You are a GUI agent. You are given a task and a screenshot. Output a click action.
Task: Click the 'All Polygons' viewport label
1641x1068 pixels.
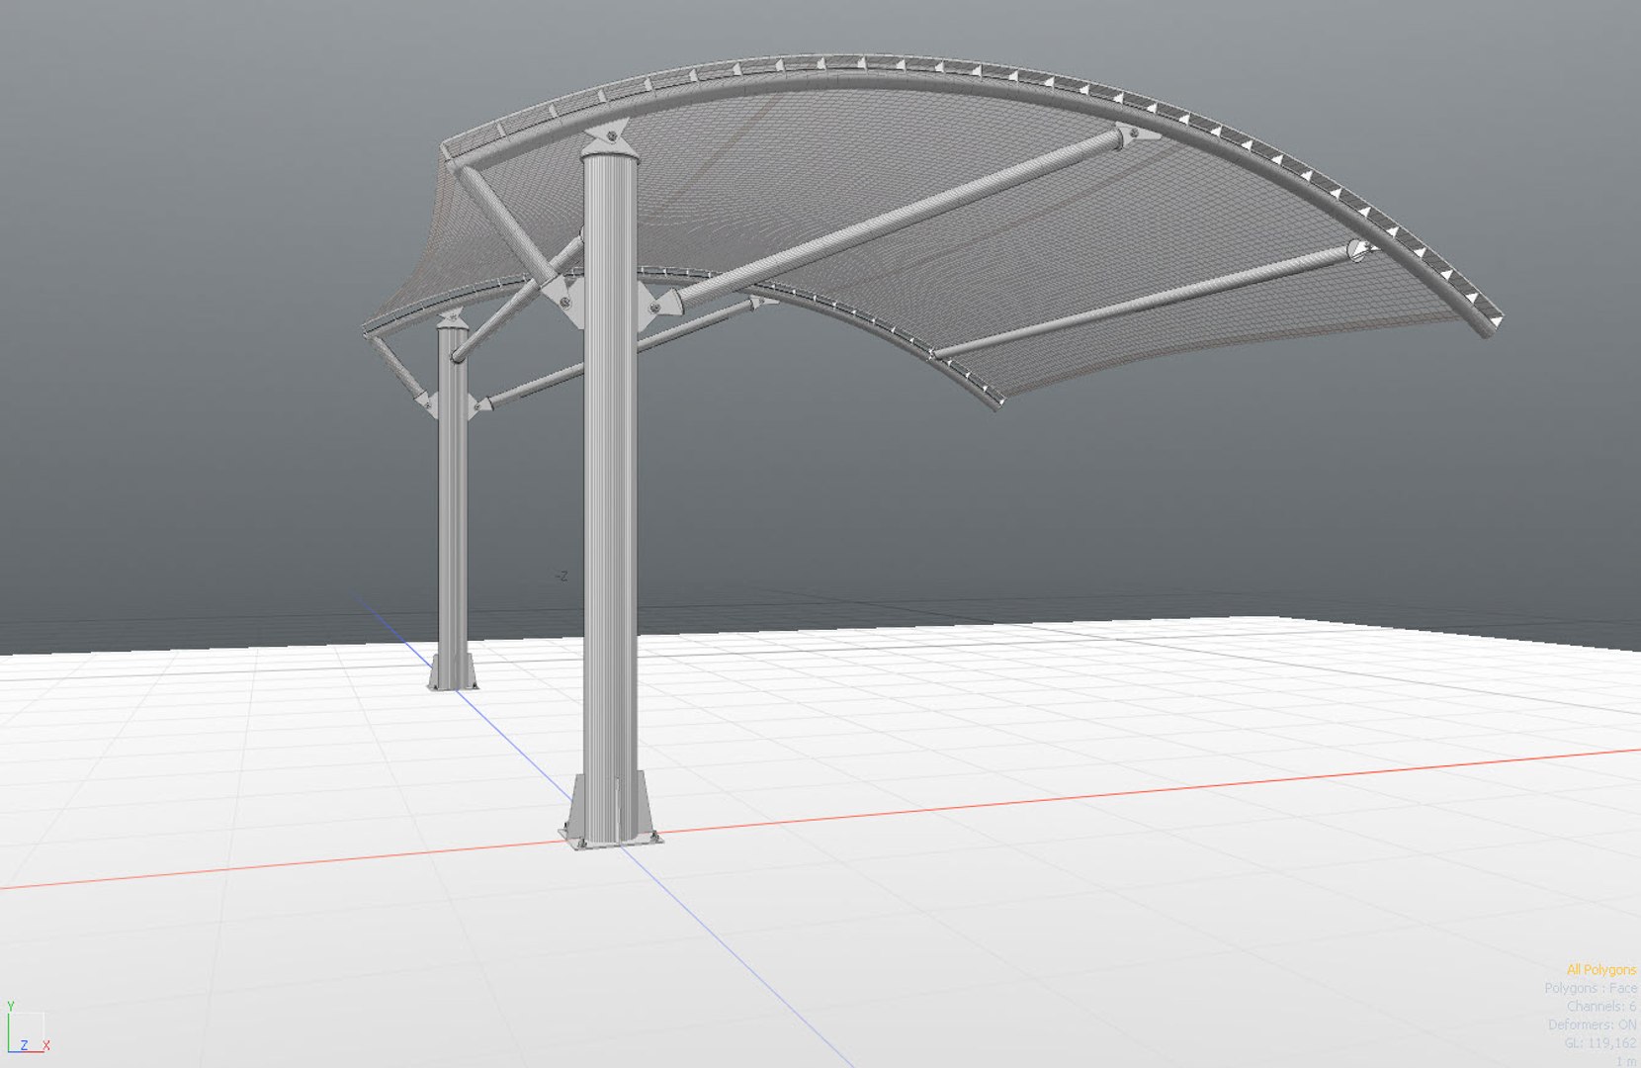[1601, 970]
